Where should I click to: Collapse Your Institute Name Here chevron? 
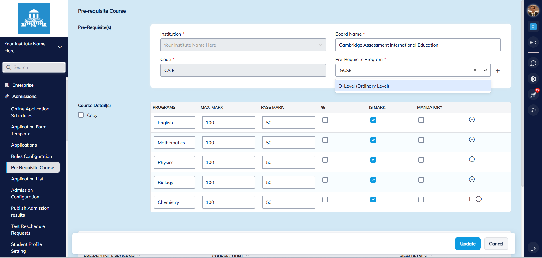tap(60, 47)
